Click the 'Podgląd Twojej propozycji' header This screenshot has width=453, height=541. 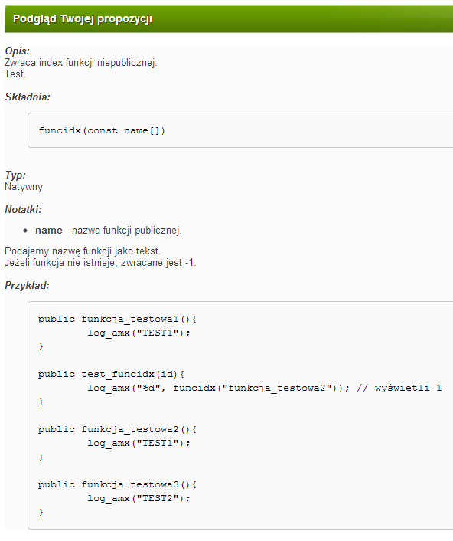(83, 18)
